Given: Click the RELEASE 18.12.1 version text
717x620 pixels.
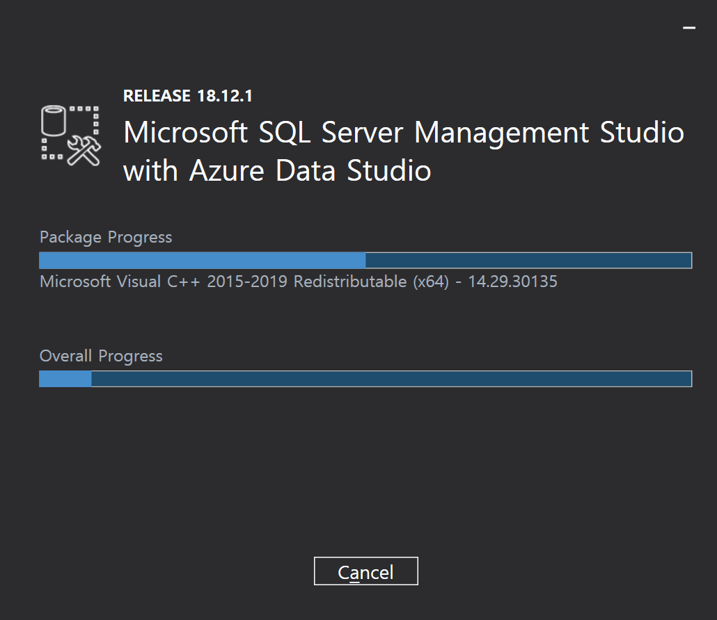Looking at the screenshot, I should (187, 96).
